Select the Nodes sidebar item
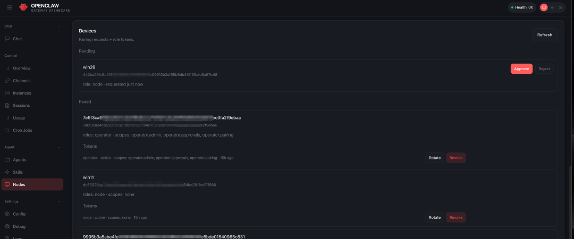574x239 pixels. pyautogui.click(x=32, y=184)
